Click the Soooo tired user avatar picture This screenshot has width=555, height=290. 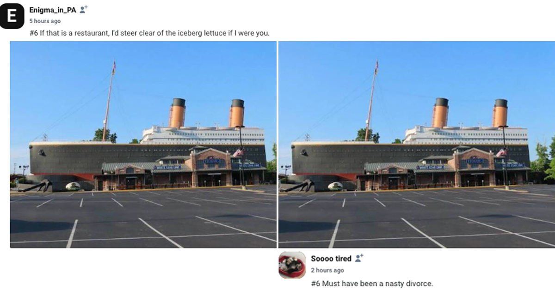pyautogui.click(x=292, y=265)
